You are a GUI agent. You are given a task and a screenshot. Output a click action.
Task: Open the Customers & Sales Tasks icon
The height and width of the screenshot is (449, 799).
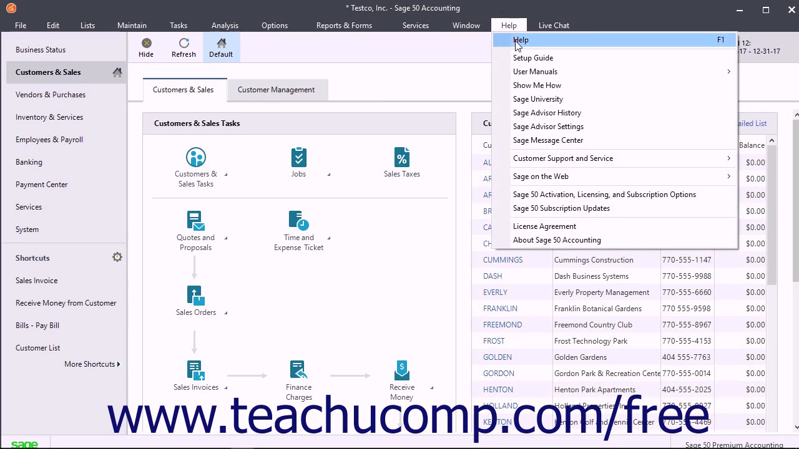195,158
